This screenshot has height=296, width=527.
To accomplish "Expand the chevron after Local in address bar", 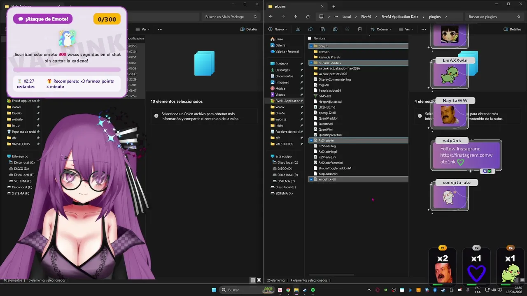I will [x=356, y=17].
